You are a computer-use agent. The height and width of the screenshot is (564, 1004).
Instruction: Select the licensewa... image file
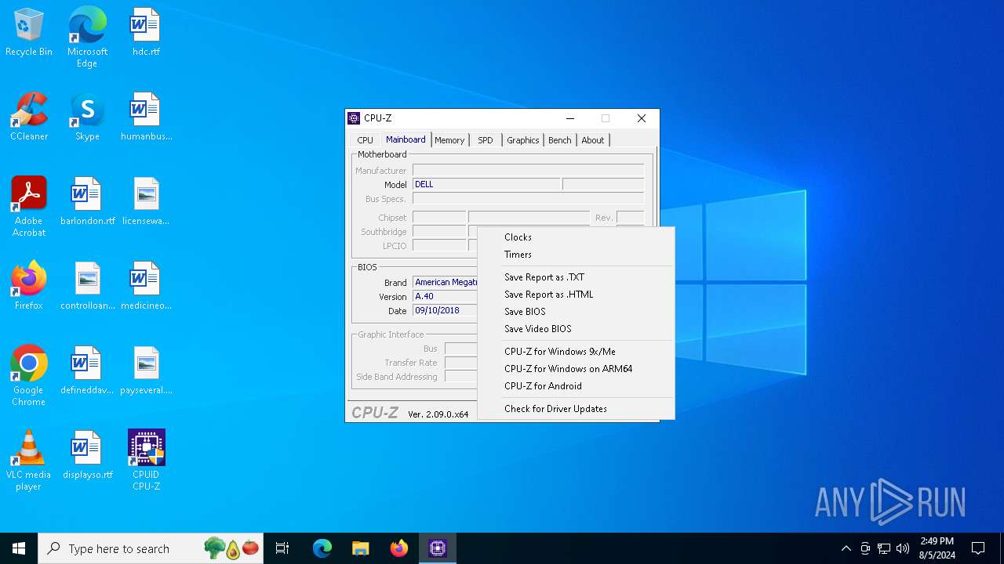pos(146,201)
